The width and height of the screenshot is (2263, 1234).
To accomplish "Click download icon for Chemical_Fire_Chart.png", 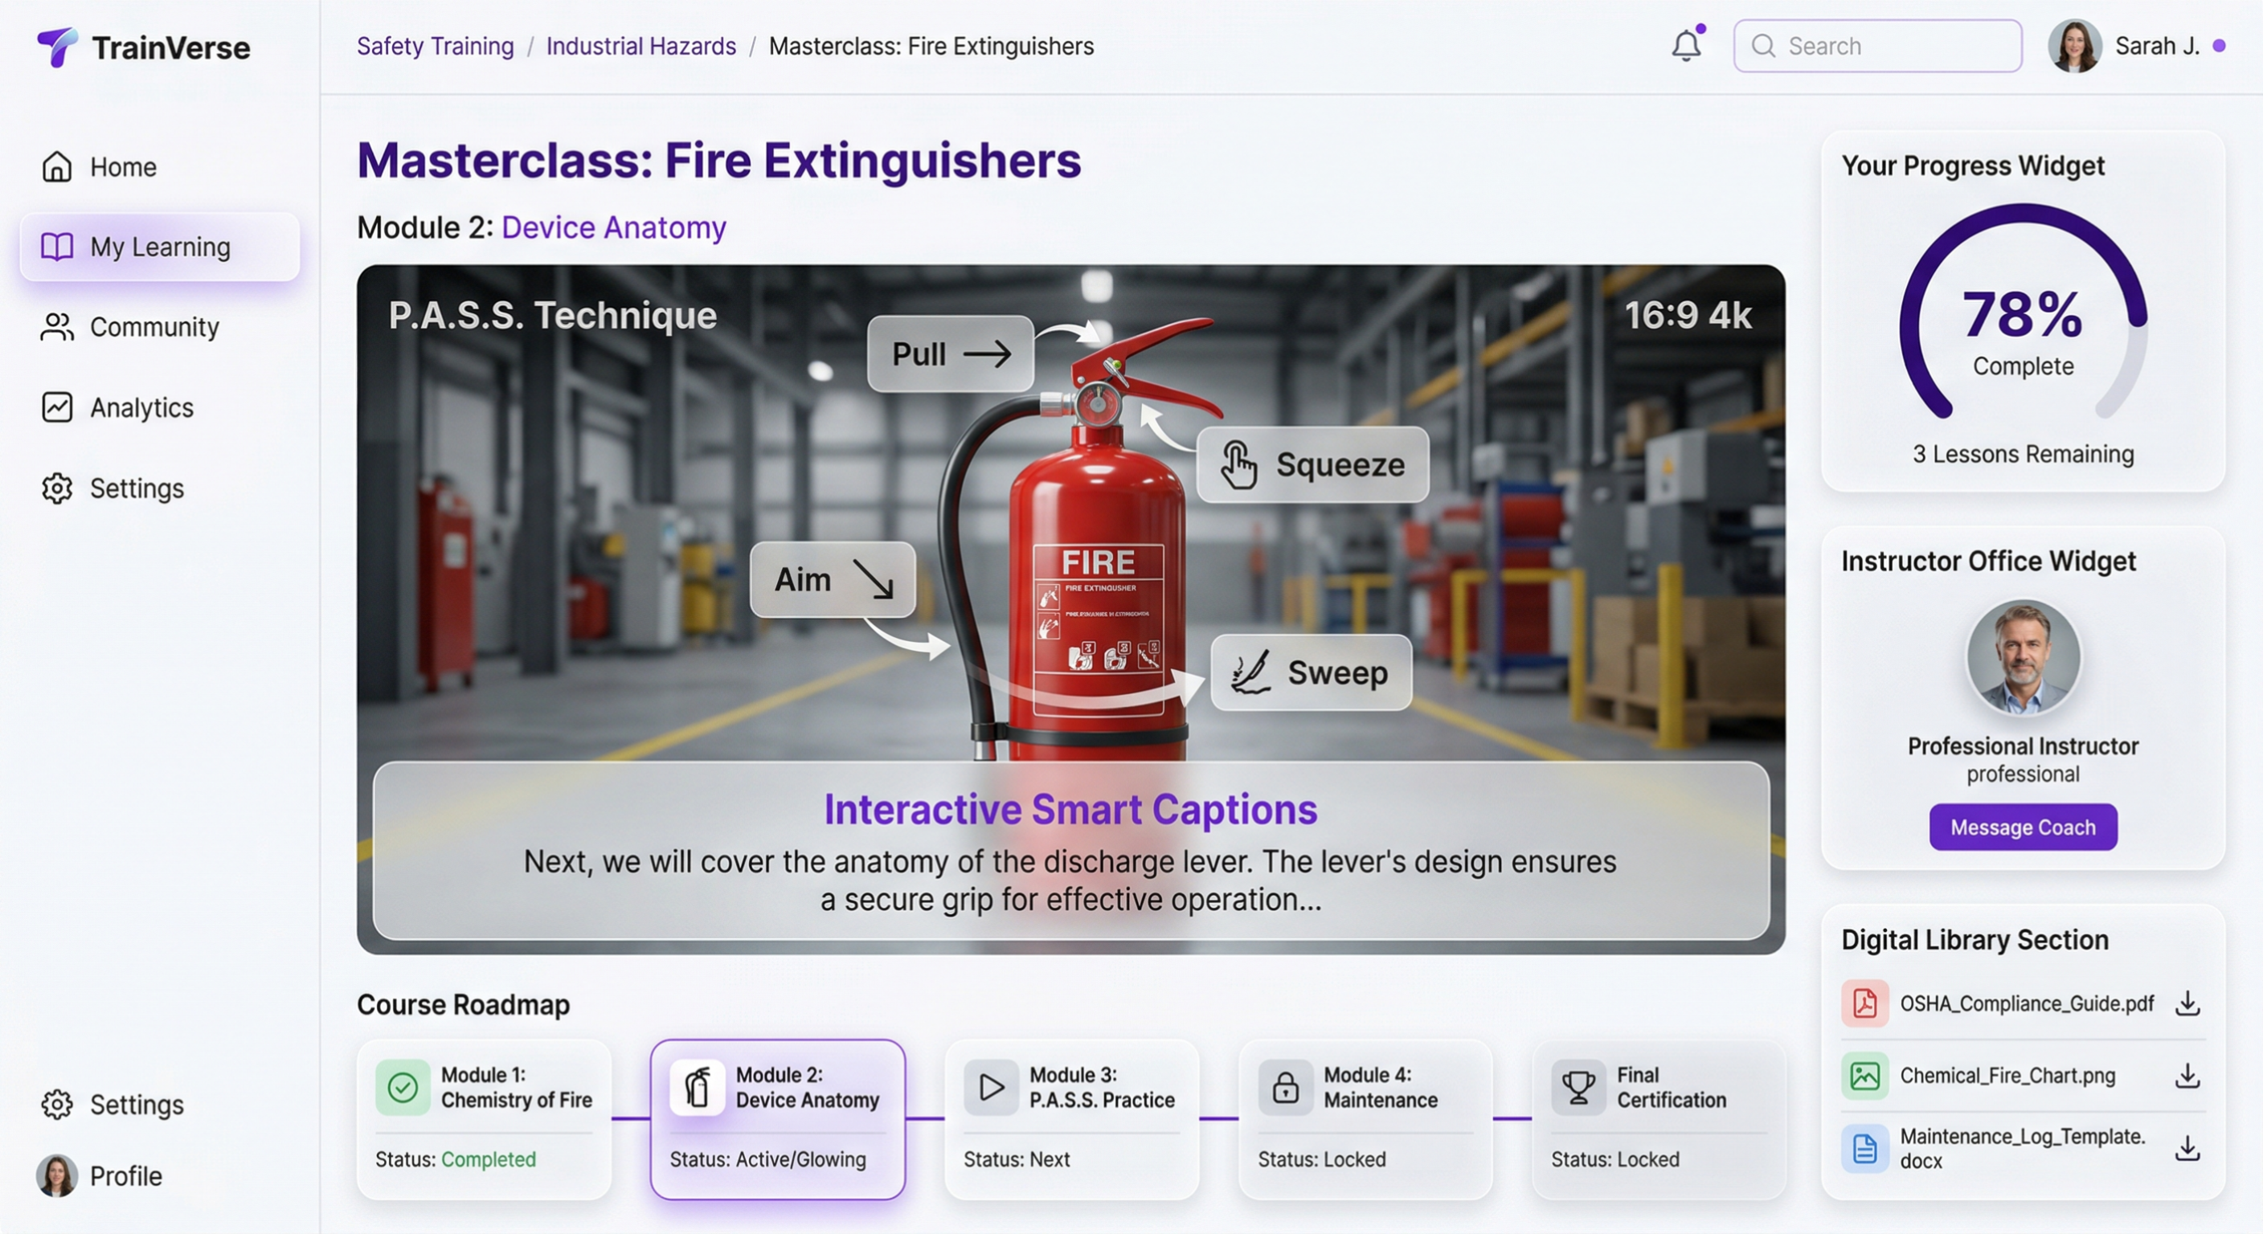I will click(x=2187, y=1075).
